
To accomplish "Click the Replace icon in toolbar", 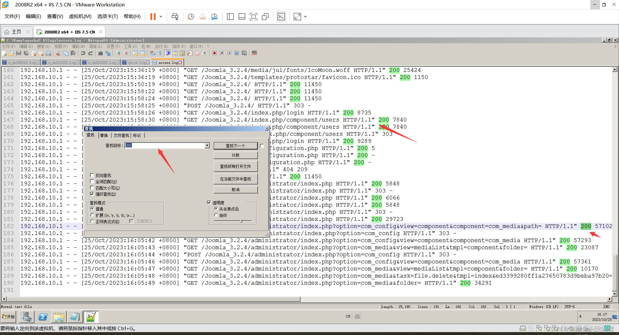I will (x=108, y=53).
